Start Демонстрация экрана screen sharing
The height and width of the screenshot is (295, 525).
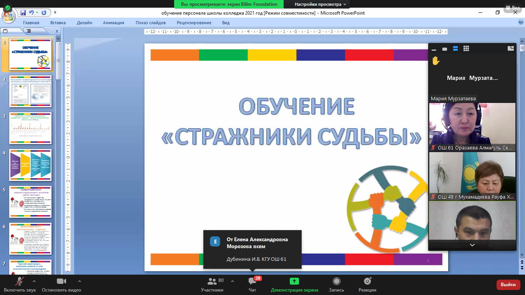(x=294, y=284)
